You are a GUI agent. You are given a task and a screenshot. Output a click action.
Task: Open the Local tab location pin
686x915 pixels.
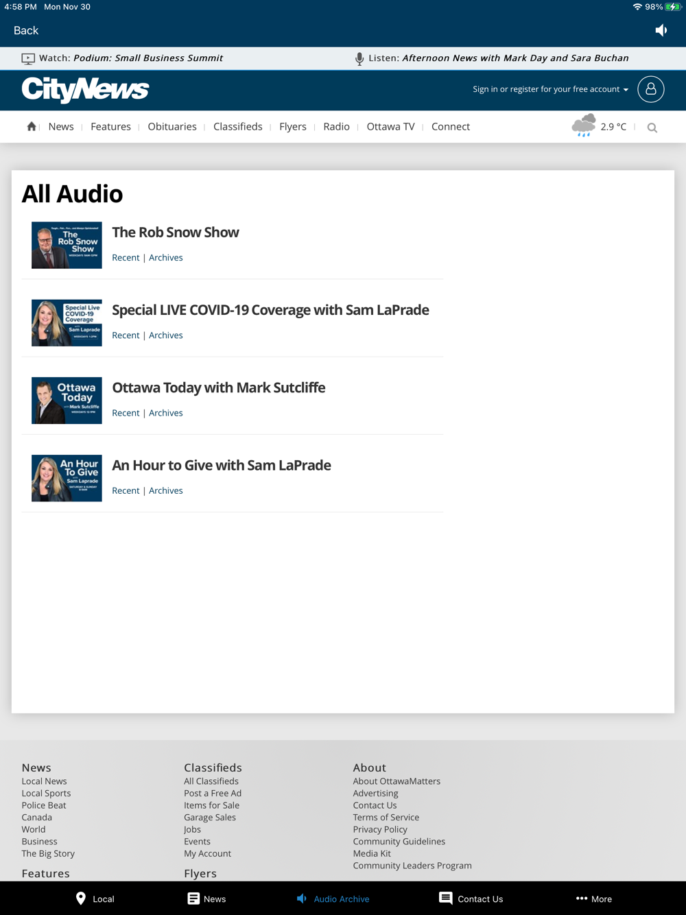point(81,899)
